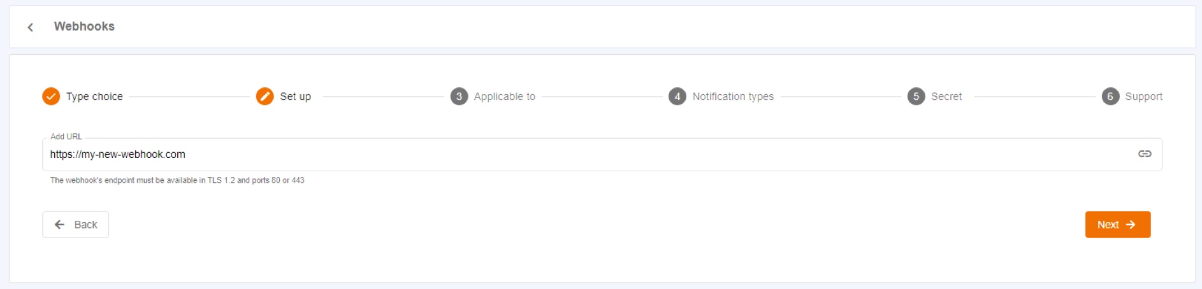Viewport: 1202px width, 289px height.
Task: Click the orange checkmark Type choice icon
Action: (x=51, y=96)
